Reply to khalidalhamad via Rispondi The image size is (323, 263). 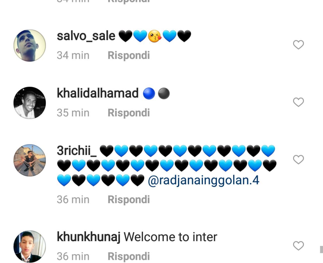pos(129,113)
